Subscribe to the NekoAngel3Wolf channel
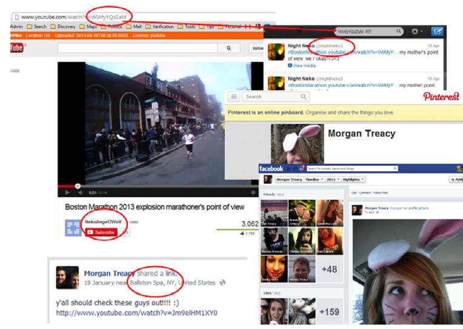Screen dimensions: 463x329 [x=101, y=232]
